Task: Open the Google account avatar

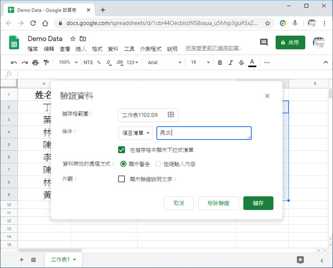Action: 318,42
